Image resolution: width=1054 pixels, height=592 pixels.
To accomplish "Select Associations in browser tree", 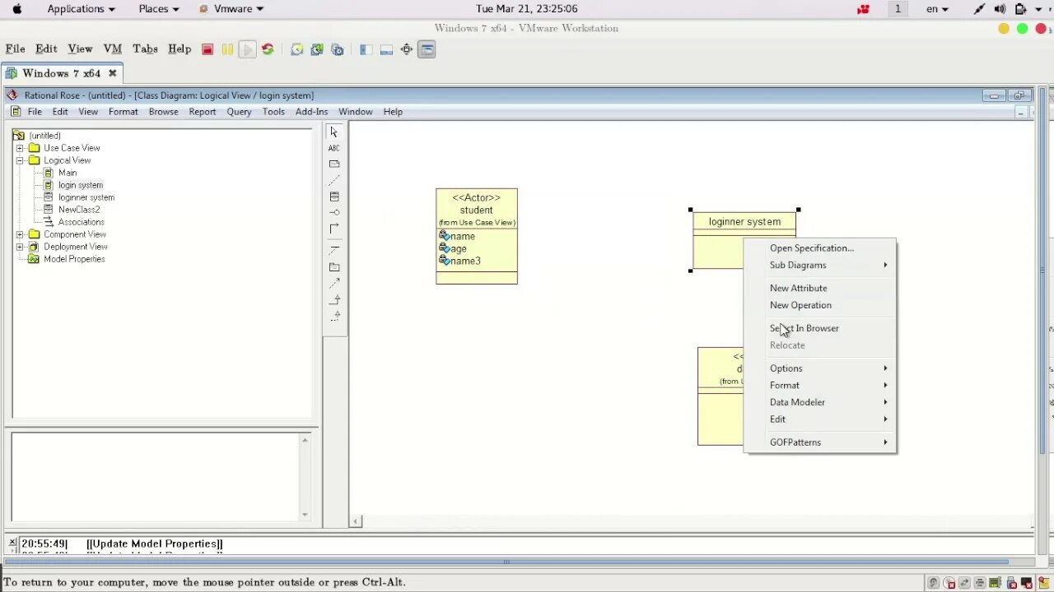I will click(x=81, y=222).
